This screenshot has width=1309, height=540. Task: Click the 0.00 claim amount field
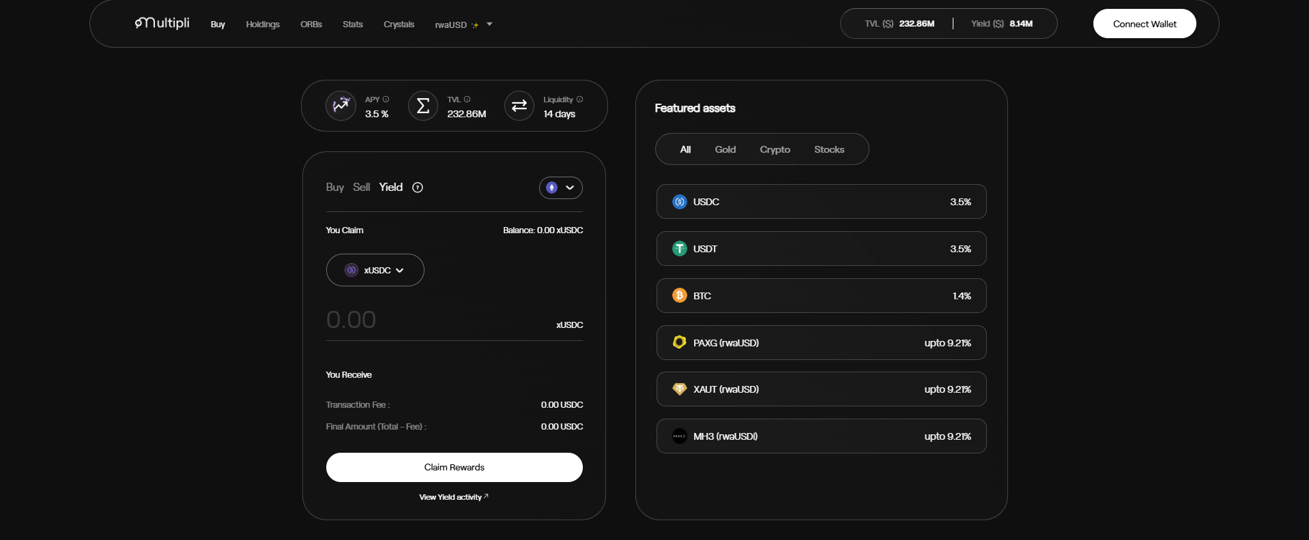coord(437,320)
